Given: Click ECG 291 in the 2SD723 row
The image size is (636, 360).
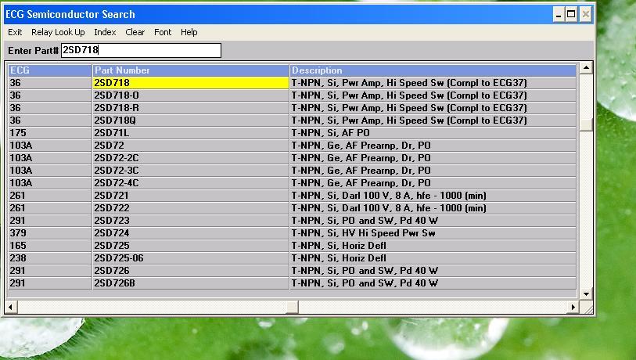Looking at the screenshot, I should (x=50, y=221).
